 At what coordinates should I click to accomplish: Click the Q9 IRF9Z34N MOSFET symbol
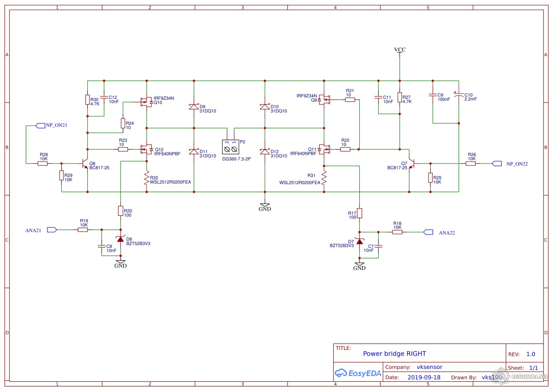[x=324, y=99]
